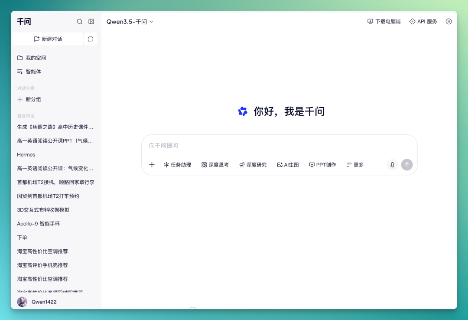Open chat 高一英语阅读公开课：气候变化
The width and height of the screenshot is (468, 320).
(55, 169)
